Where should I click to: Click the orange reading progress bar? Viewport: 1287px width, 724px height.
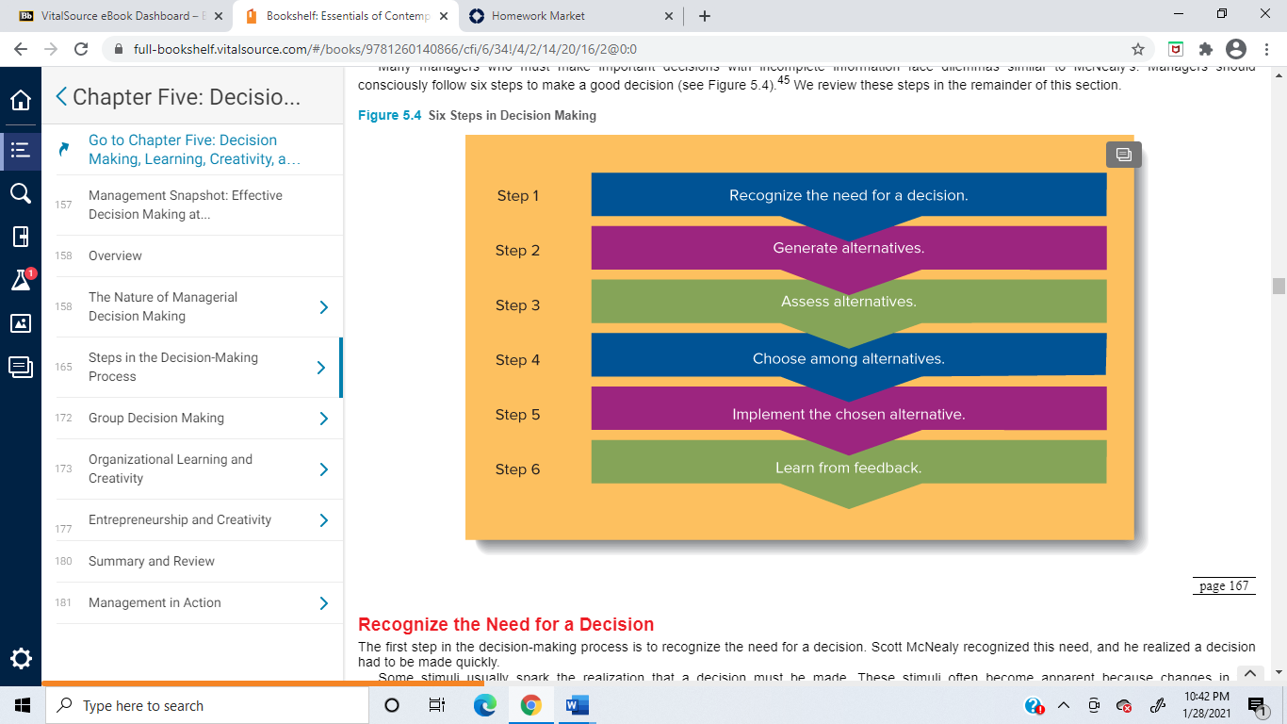click(263, 683)
